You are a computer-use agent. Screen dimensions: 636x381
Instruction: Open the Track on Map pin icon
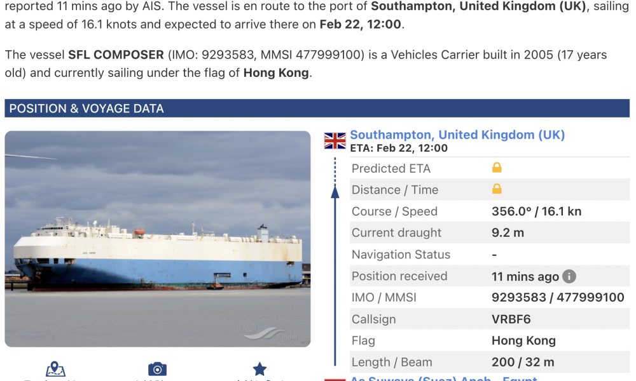click(55, 369)
